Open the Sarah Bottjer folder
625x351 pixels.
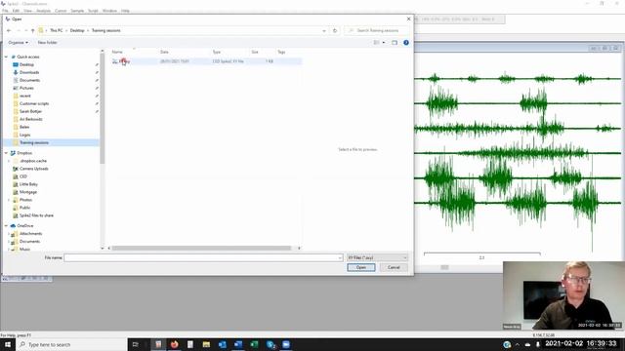pos(30,111)
